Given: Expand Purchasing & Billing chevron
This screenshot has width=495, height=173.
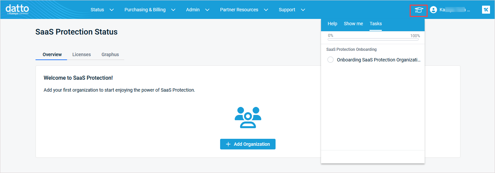Looking at the screenshot, I should pyautogui.click(x=173, y=10).
